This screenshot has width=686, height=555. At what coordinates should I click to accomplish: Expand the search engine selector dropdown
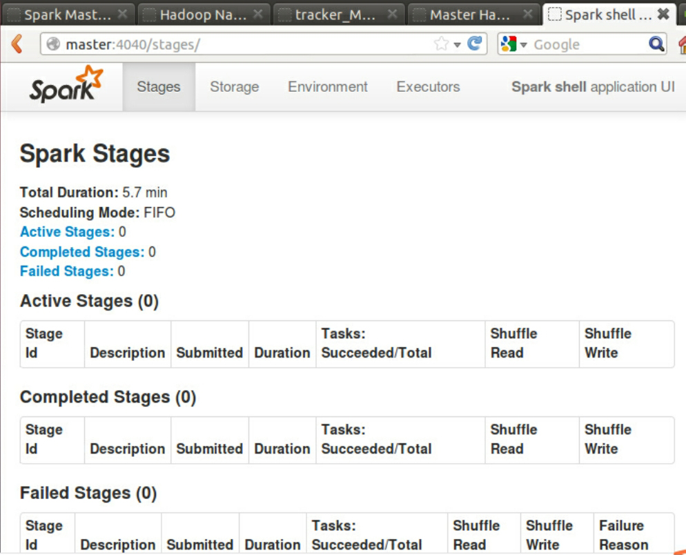click(x=523, y=45)
